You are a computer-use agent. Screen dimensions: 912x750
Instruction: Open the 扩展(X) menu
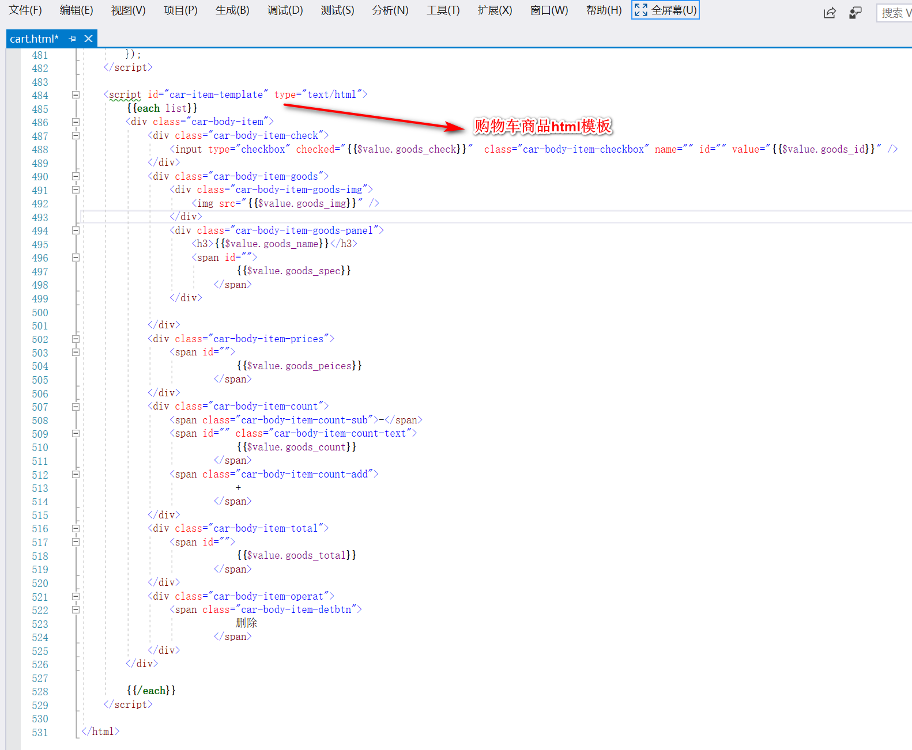coord(495,10)
